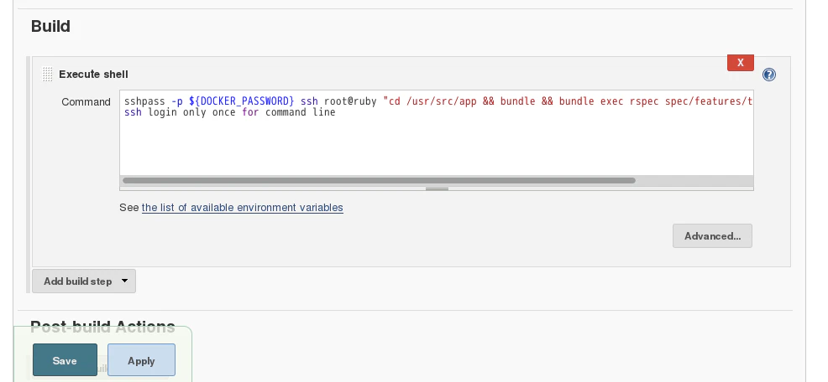Screen dimensions: 828x382
Task: Open help for Execute shell step
Action: (769, 75)
